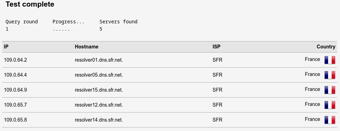Click the French flag in resolver14 row
The height and width of the screenshot is (131, 340).
pos(330,120)
